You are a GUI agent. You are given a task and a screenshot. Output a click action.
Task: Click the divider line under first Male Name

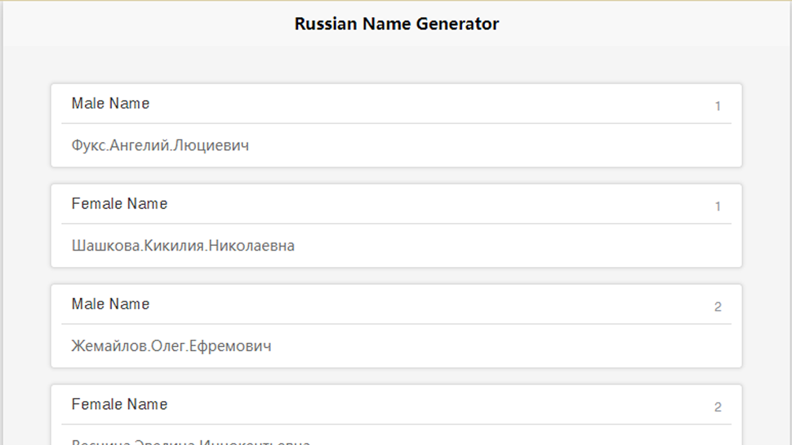pos(396,123)
